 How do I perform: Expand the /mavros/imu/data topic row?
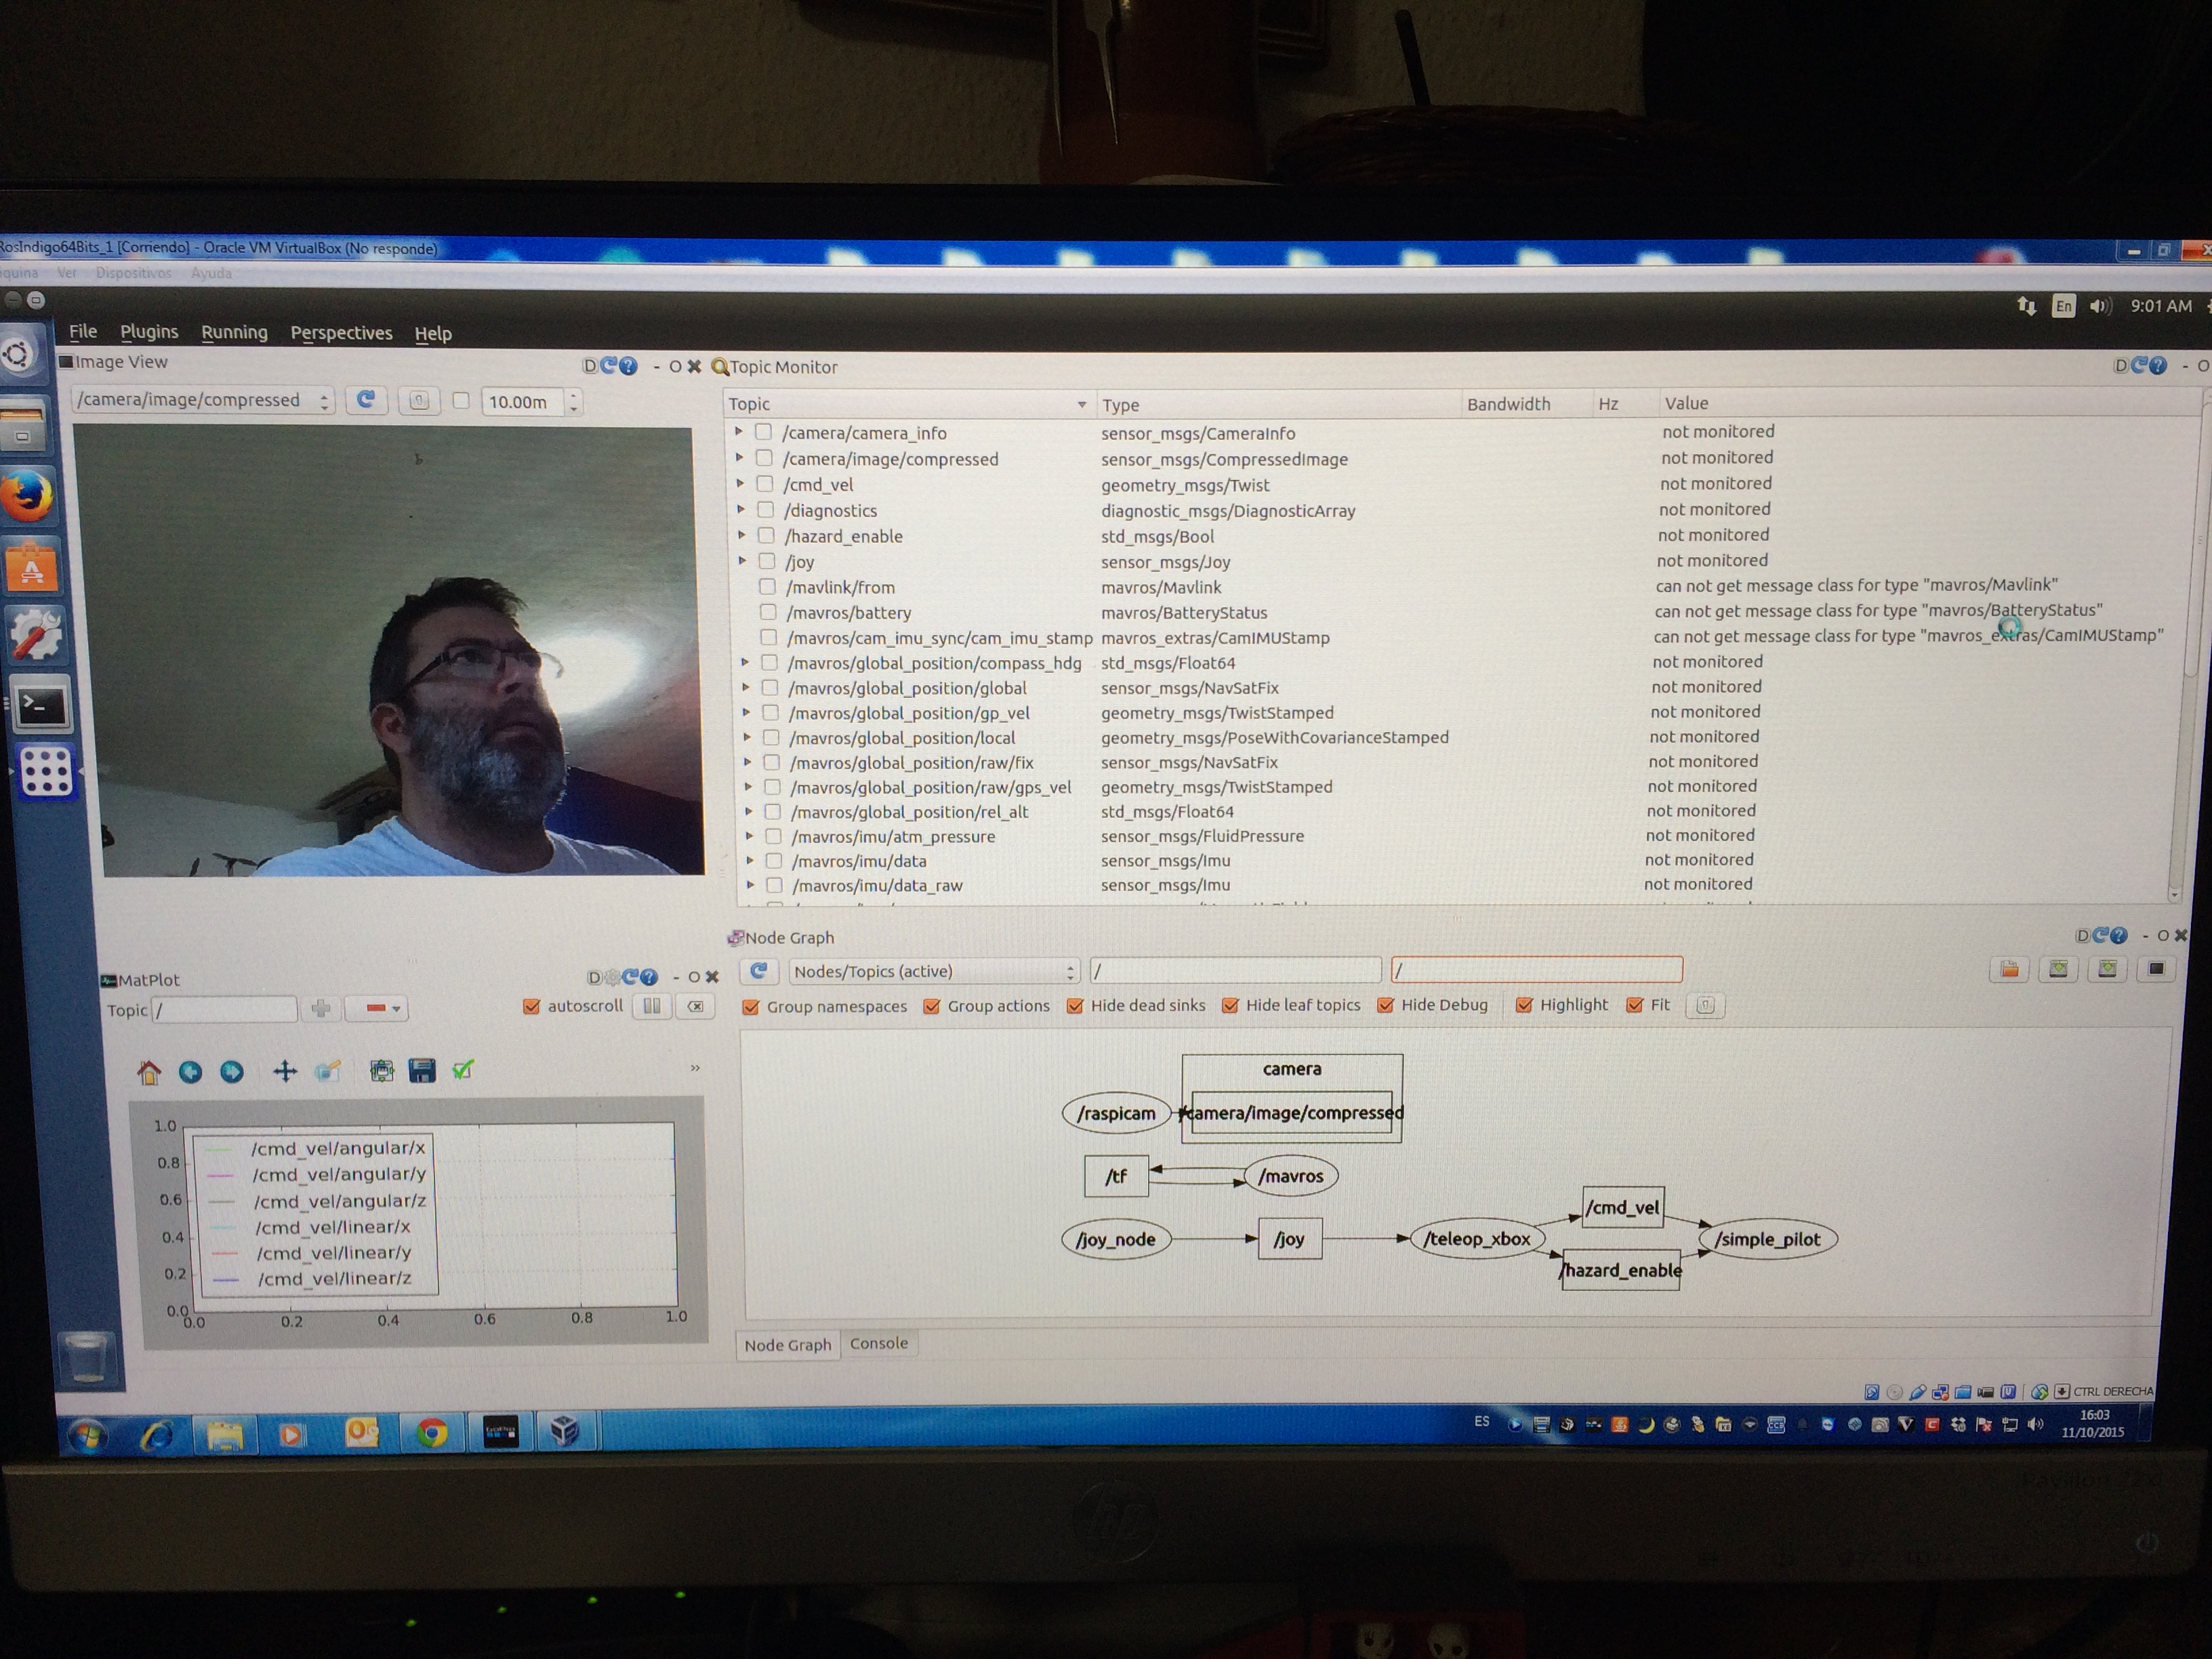750,861
